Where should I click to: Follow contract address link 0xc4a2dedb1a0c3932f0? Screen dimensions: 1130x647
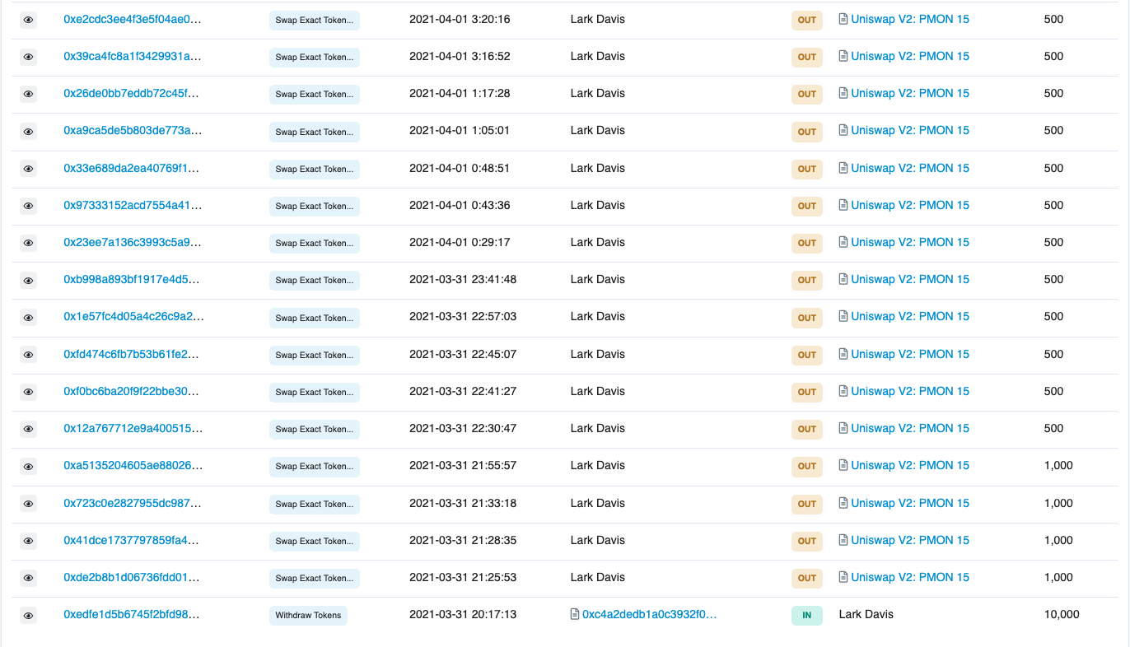tap(649, 614)
